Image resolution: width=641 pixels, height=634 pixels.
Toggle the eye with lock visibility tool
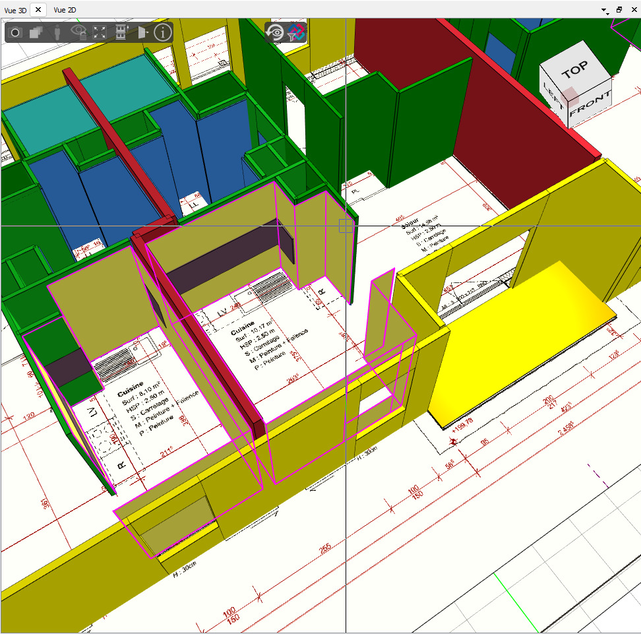[79, 32]
